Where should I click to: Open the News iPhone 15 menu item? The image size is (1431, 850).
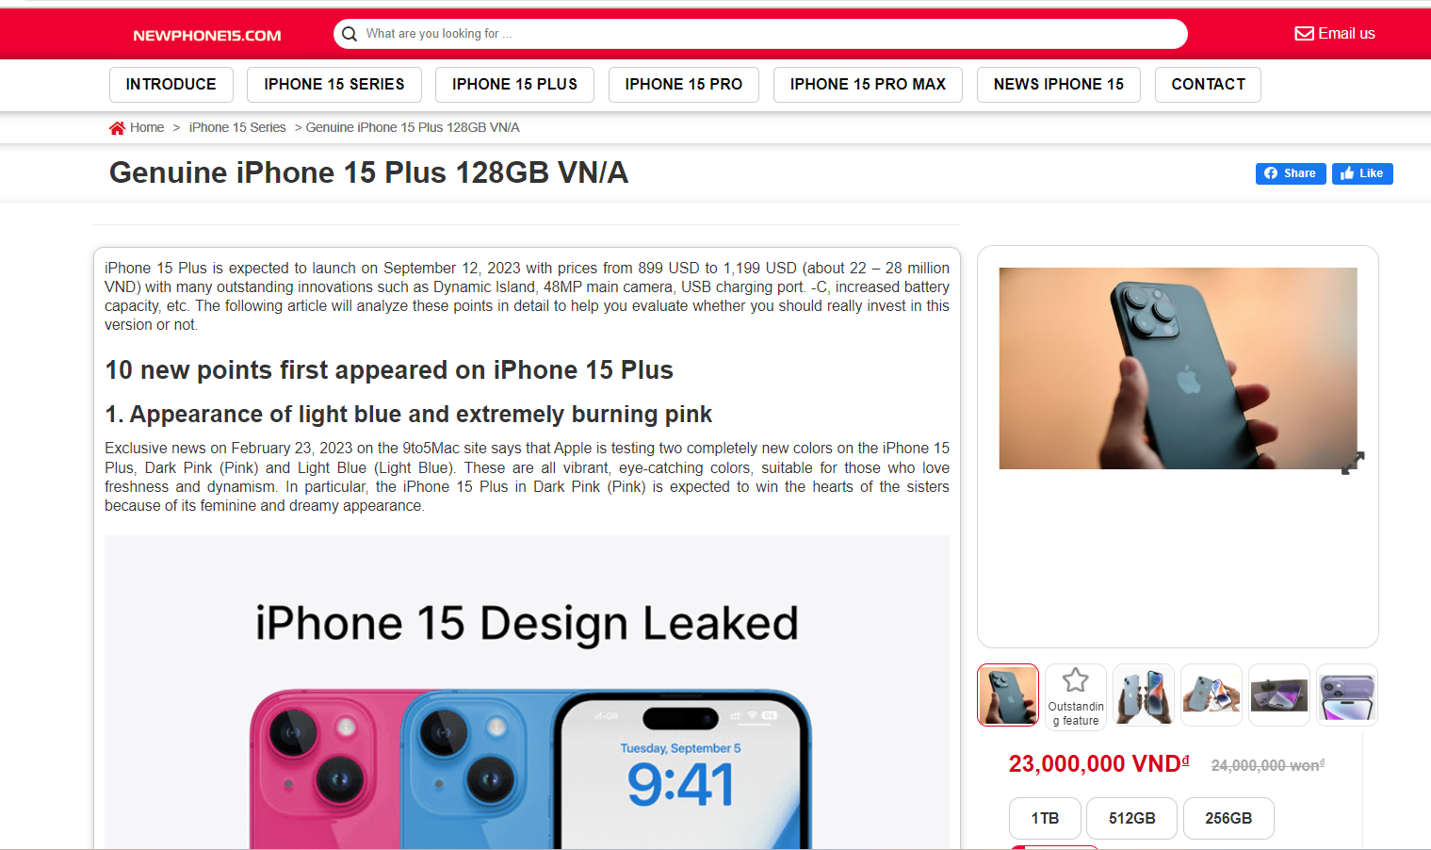click(1059, 85)
